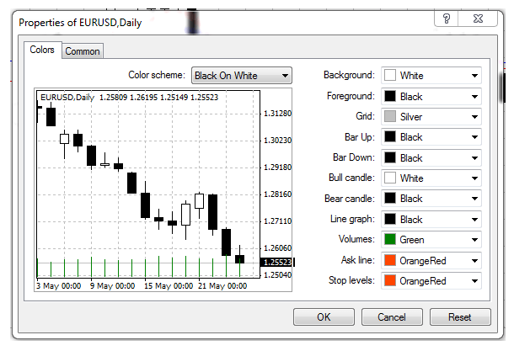Expand the Bull candle color dropdown arrow
514x351 pixels.
point(474,178)
